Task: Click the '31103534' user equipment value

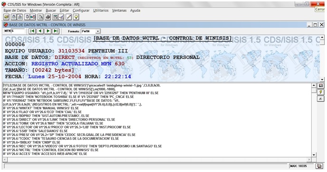Action: tap(71, 51)
